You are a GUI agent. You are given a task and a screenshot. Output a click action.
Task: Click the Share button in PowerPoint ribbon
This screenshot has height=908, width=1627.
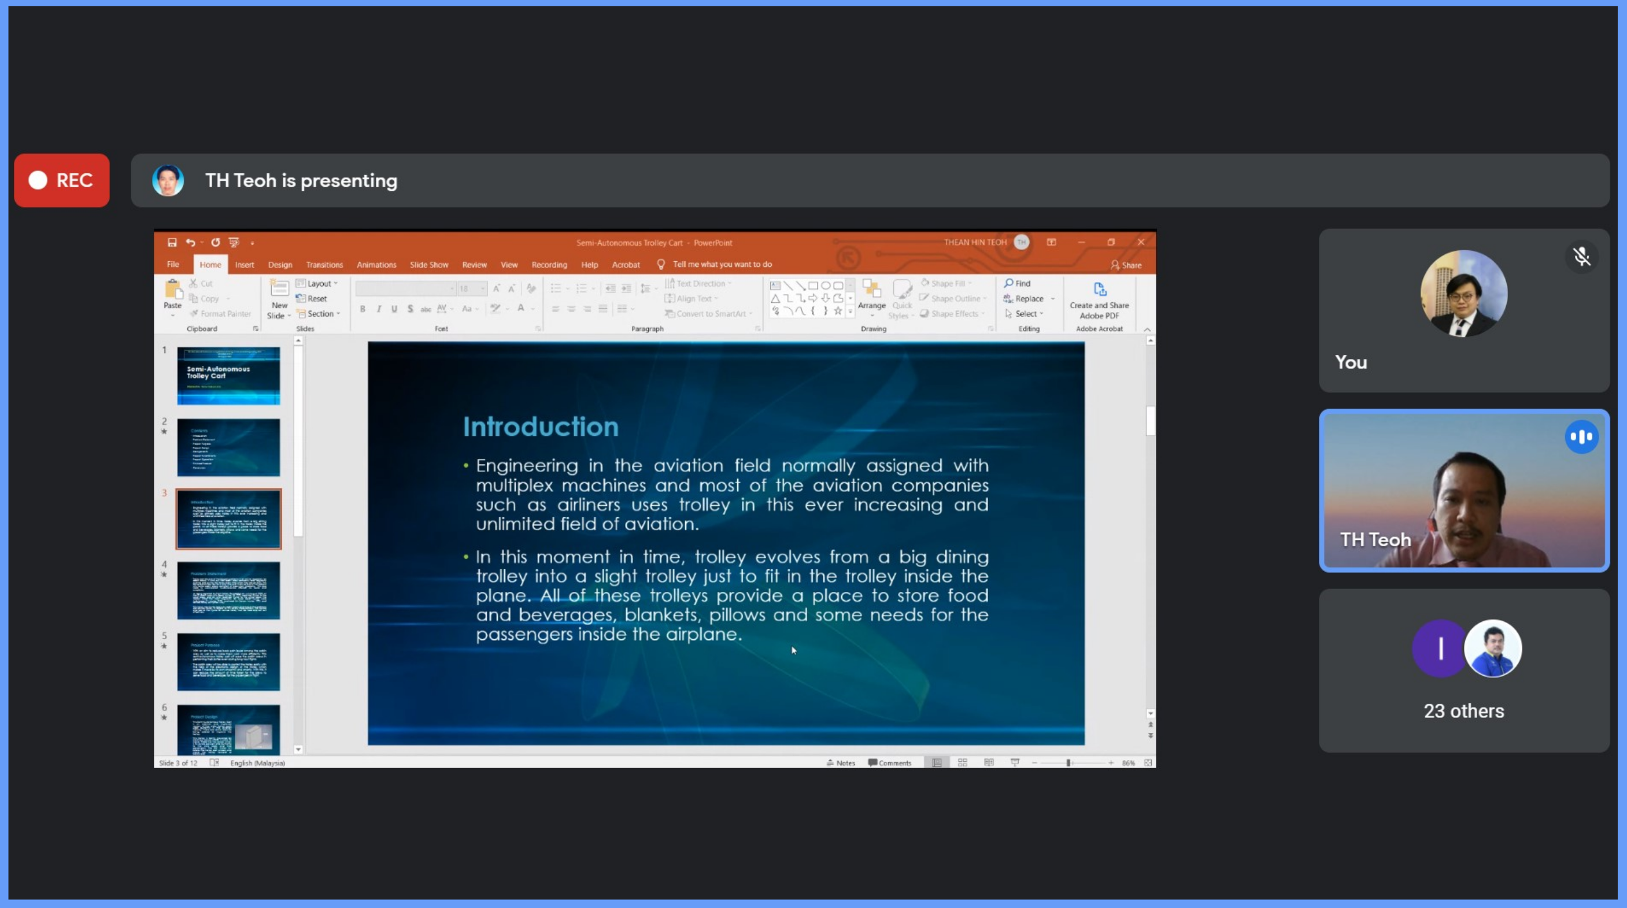click(1126, 265)
